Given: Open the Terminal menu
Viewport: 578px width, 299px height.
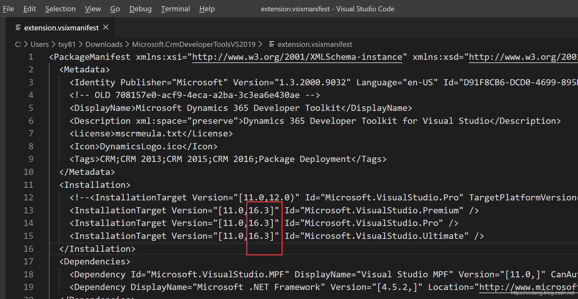Looking at the screenshot, I should [x=175, y=9].
